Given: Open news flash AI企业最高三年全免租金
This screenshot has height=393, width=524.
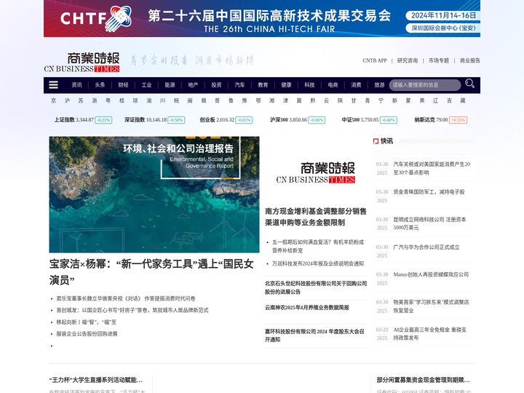Looking at the screenshot, I should tap(429, 333).
